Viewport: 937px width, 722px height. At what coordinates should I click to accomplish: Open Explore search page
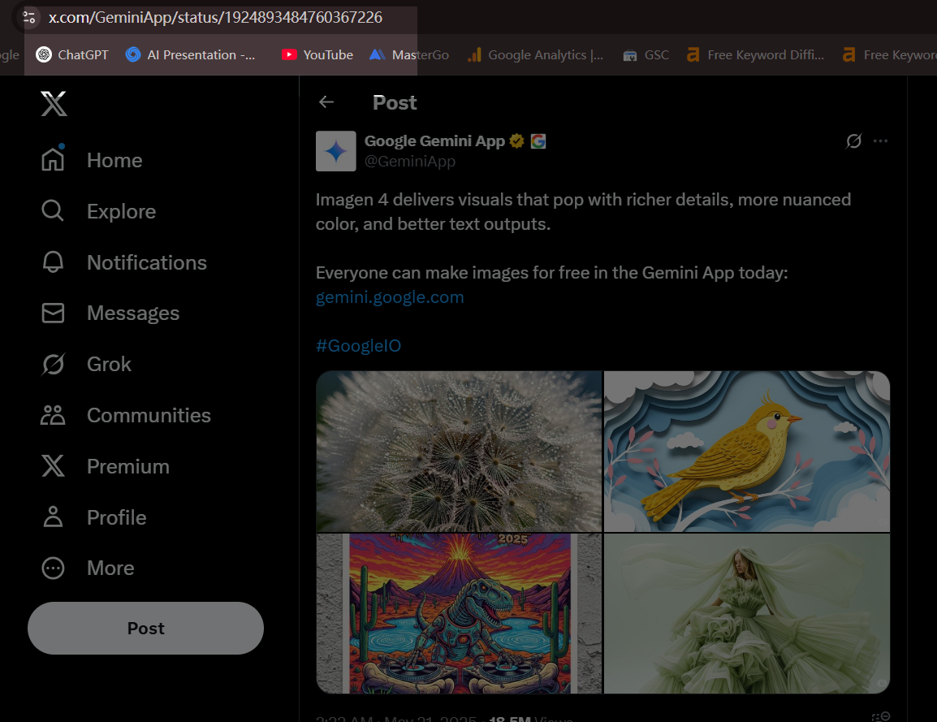point(98,211)
